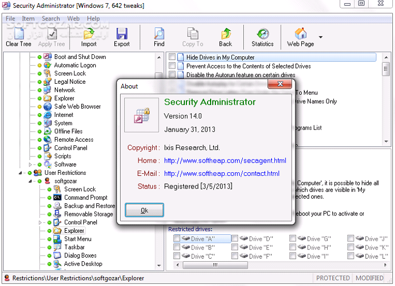Select the Network tree icon

(x=47, y=90)
